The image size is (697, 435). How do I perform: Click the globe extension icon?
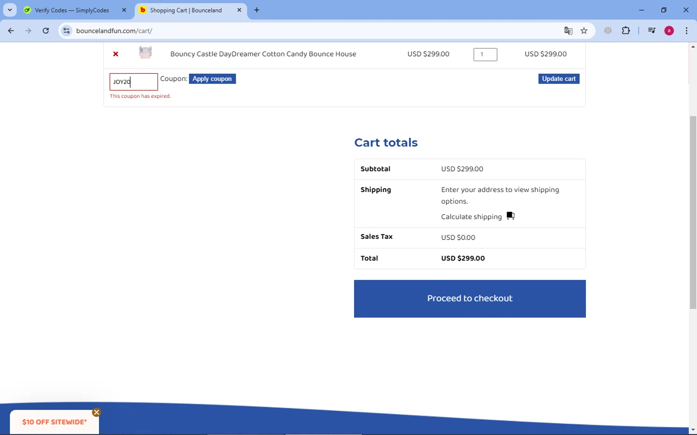(608, 31)
